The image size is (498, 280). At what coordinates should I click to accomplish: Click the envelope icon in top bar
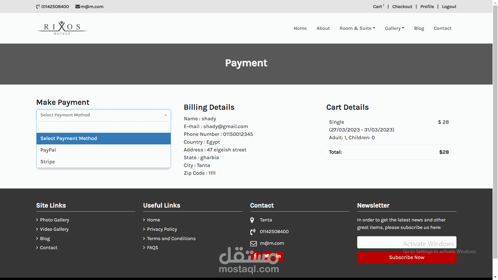(x=77, y=6)
